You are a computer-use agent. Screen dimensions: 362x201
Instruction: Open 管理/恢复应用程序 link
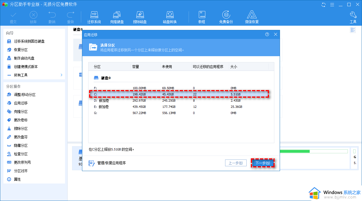107,163
